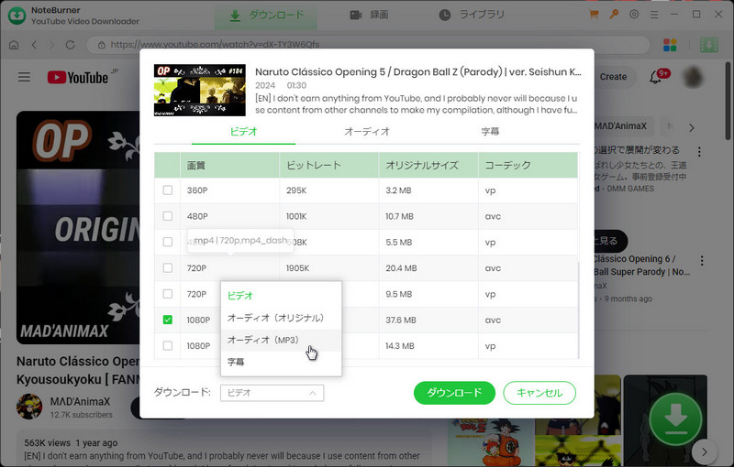The height and width of the screenshot is (467, 734).
Task: Check the 720P 1905K row checkbox
Action: (x=168, y=268)
